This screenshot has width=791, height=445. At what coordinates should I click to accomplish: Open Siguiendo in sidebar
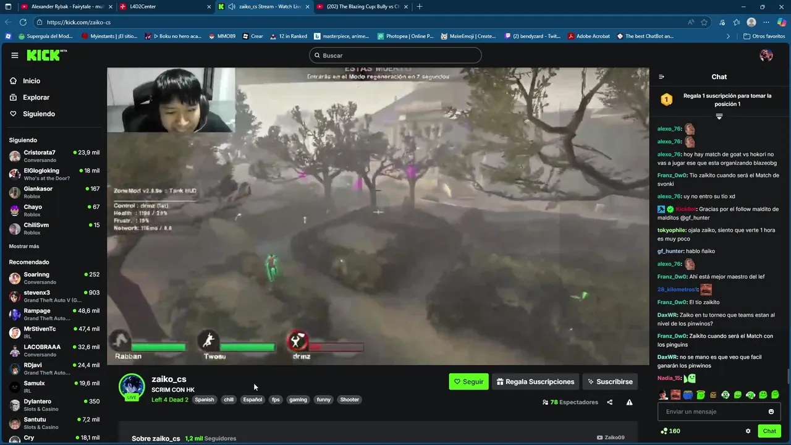click(x=32, y=114)
